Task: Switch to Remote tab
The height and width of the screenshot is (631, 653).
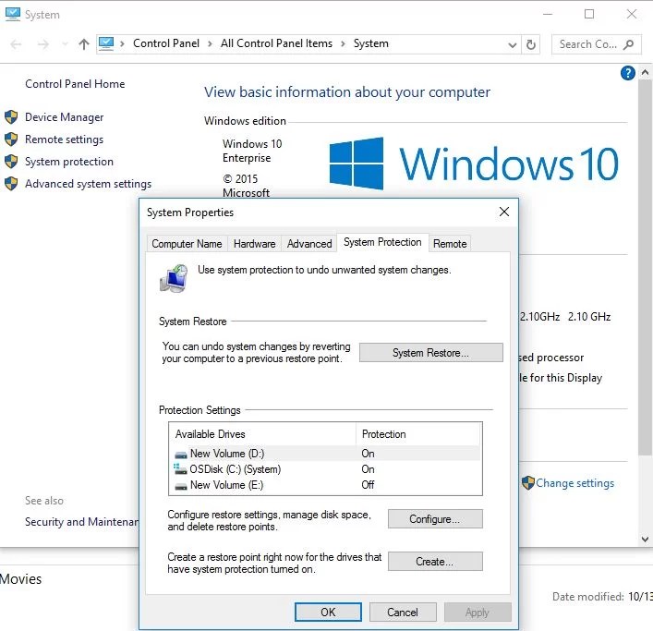Action: pos(450,244)
